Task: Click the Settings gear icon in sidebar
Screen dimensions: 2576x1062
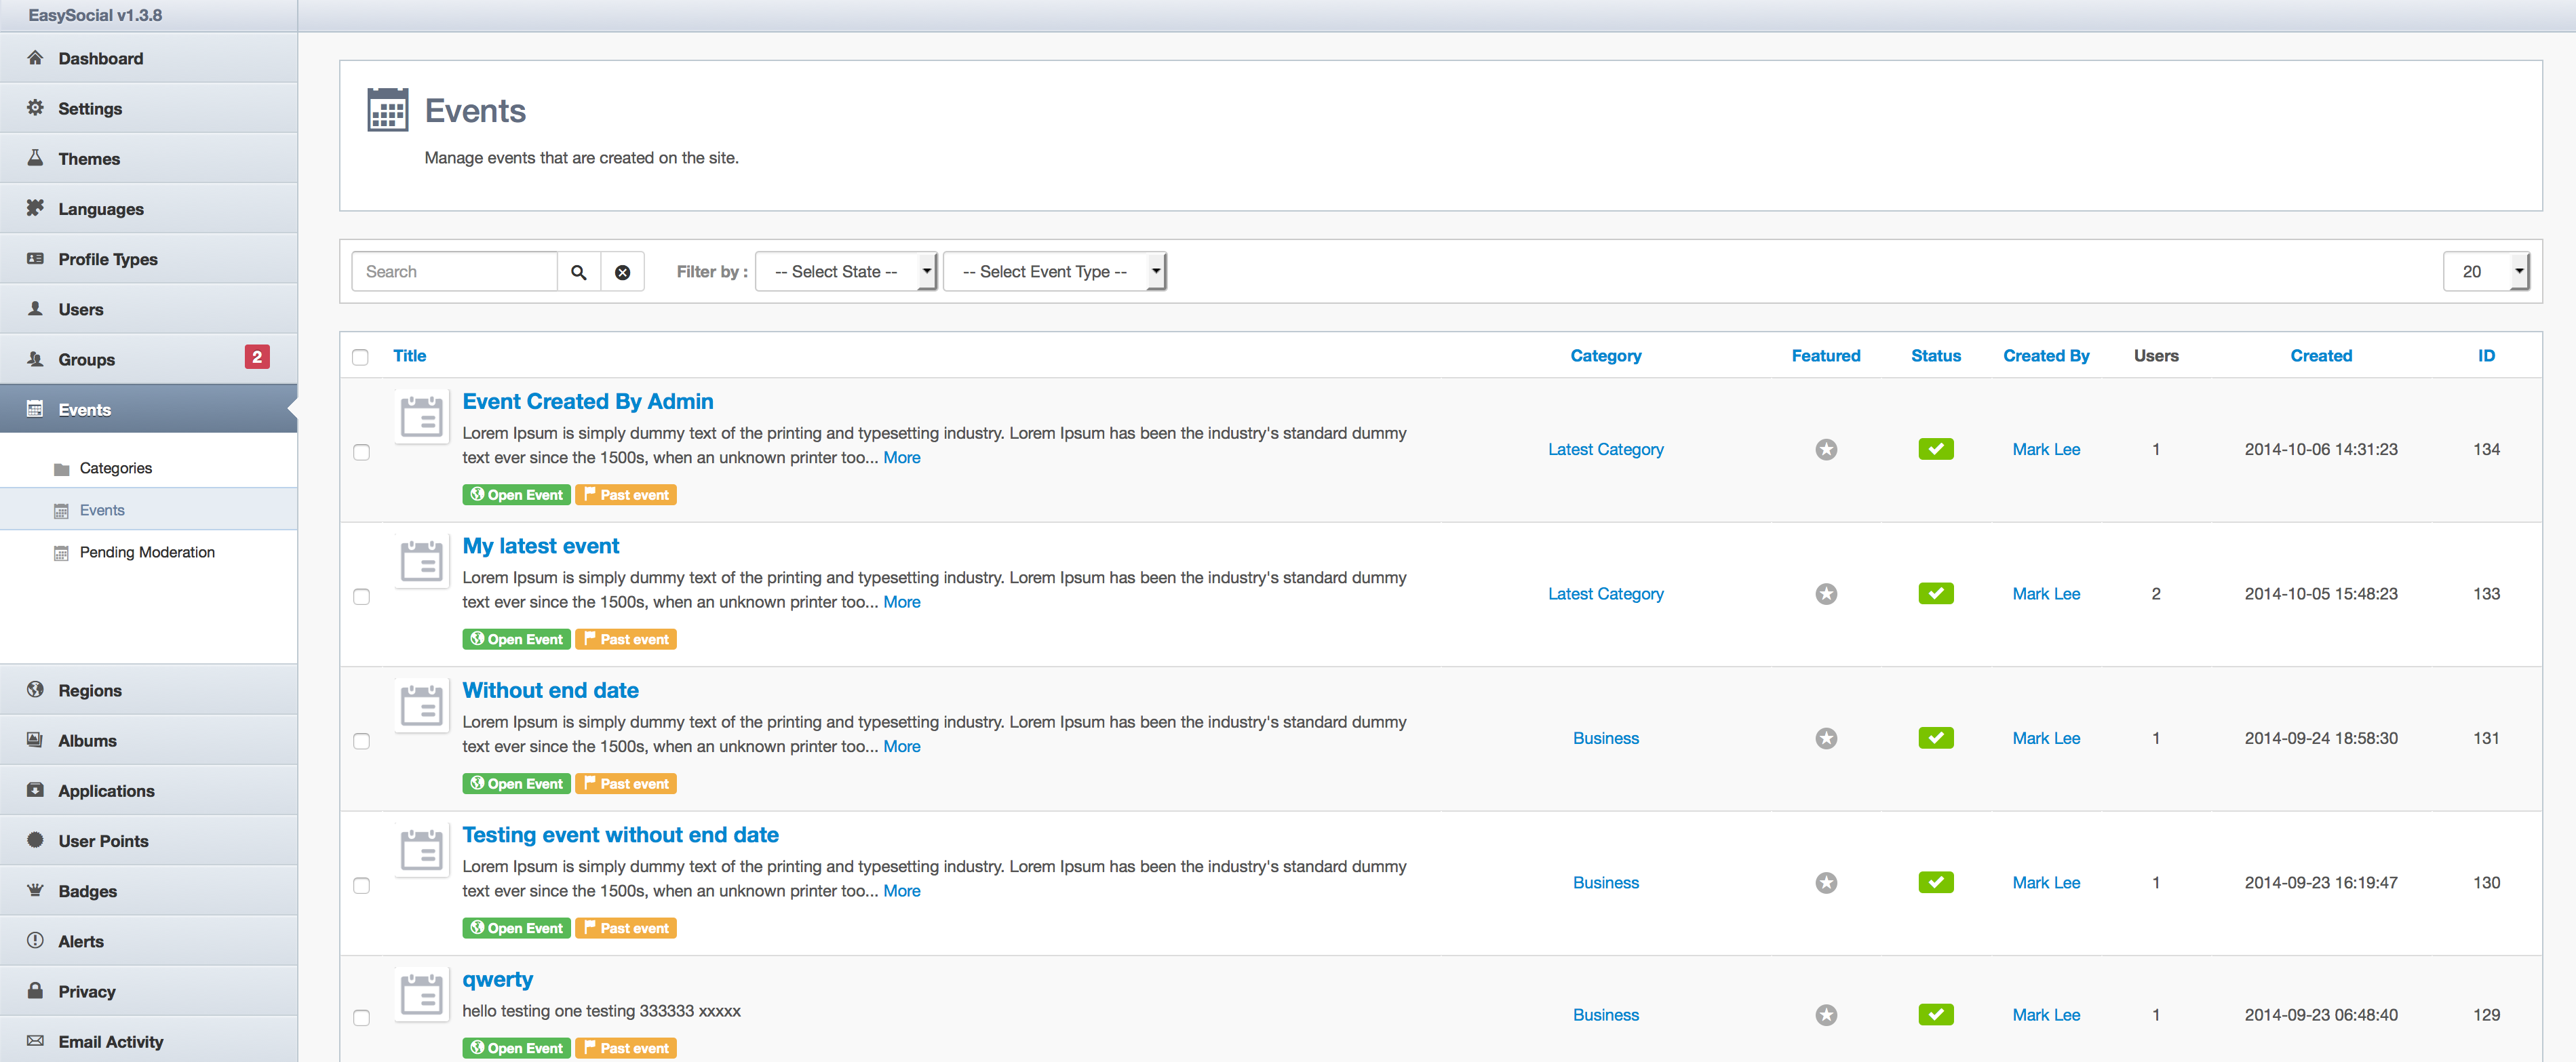Action: coord(35,107)
